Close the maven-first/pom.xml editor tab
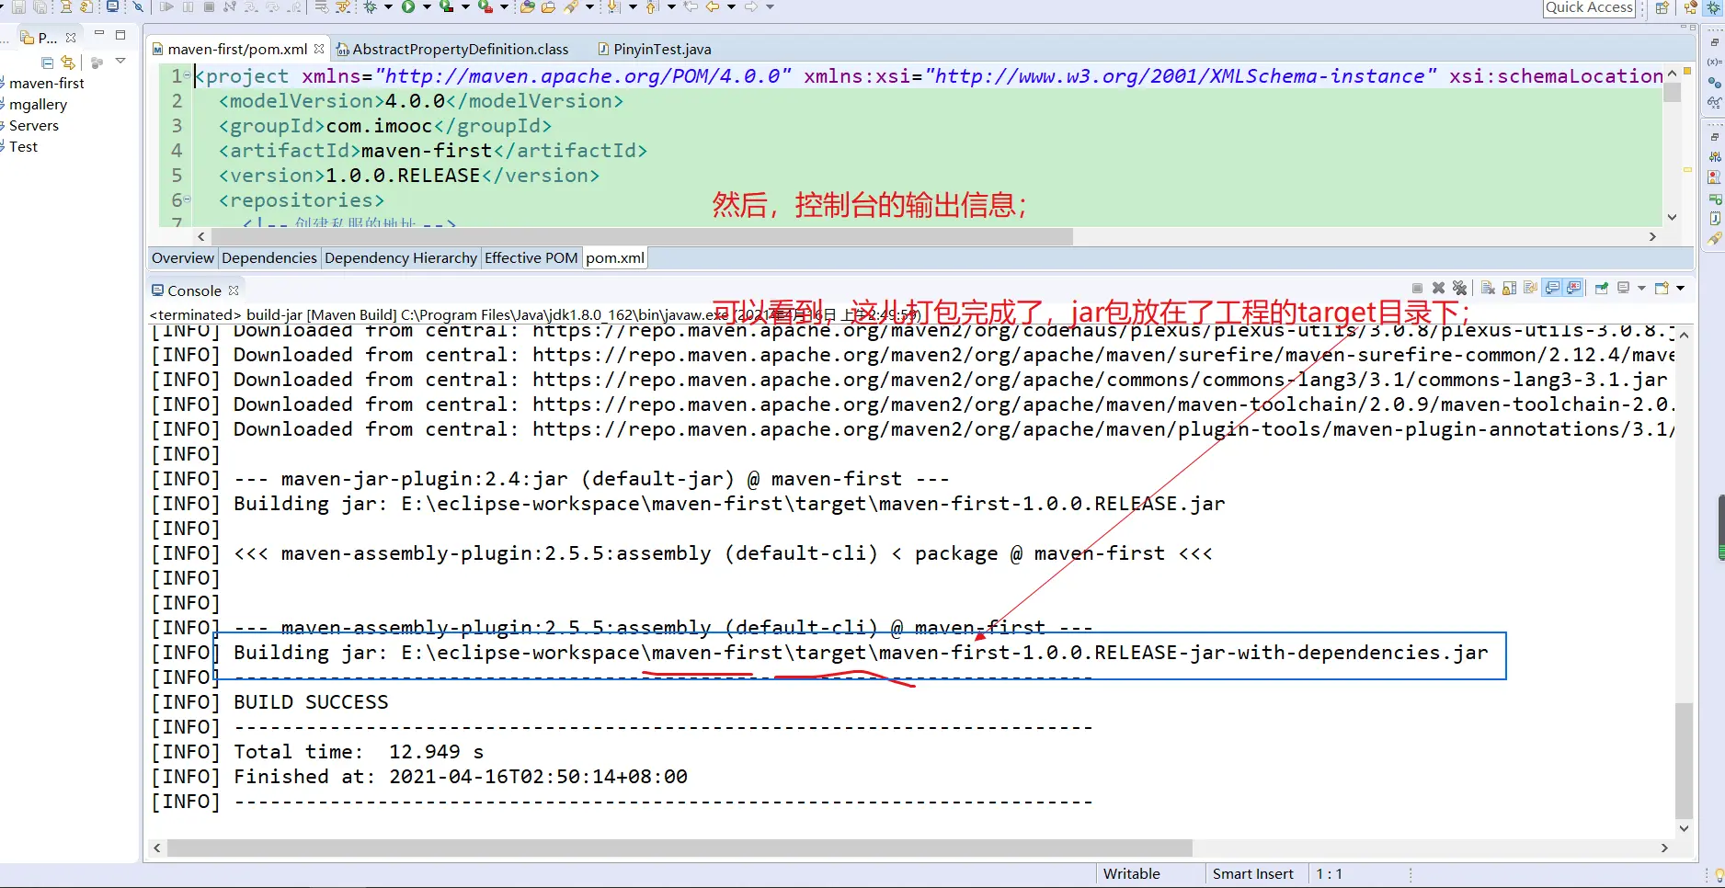1725x888 pixels. 319,49
